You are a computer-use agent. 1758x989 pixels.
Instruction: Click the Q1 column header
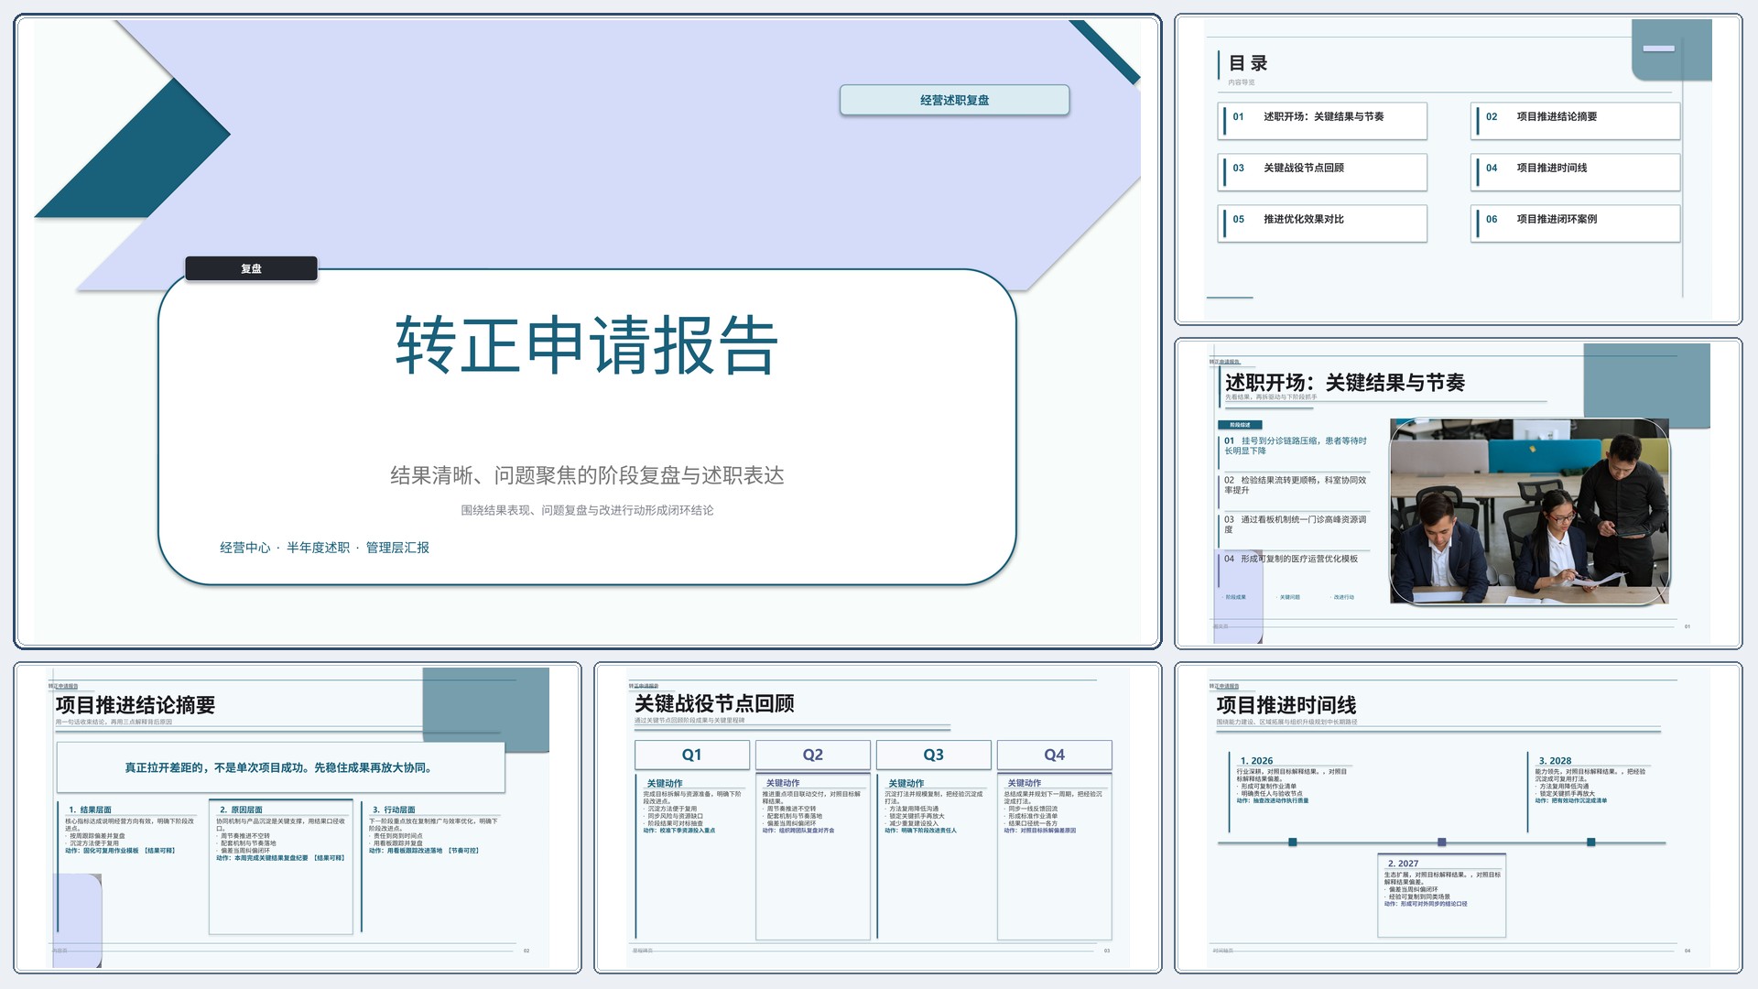click(692, 755)
